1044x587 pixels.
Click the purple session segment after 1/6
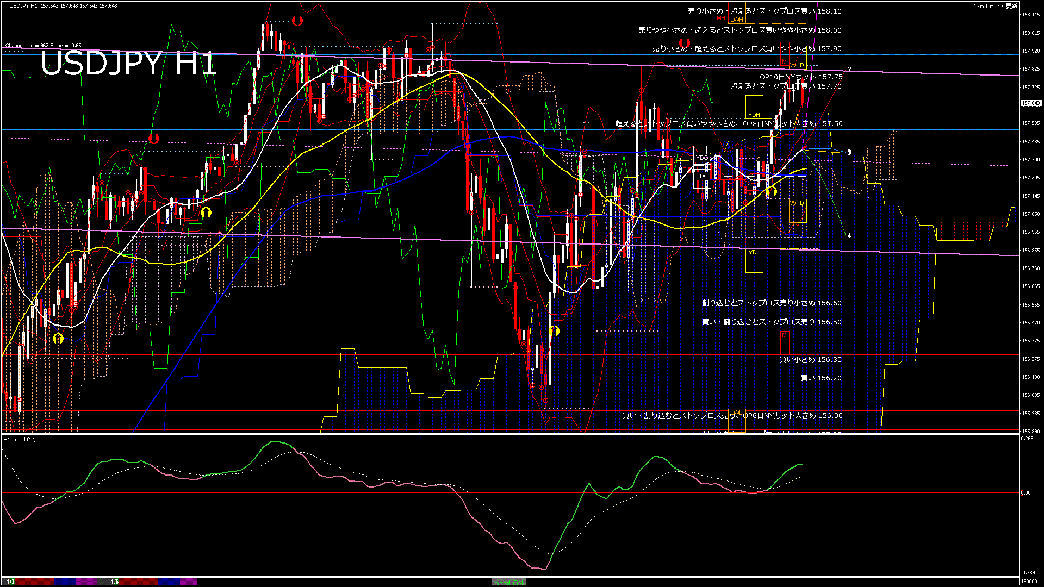point(188,582)
